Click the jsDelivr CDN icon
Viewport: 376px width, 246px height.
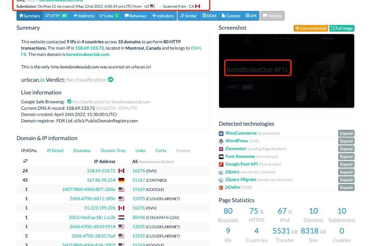pos(221,188)
